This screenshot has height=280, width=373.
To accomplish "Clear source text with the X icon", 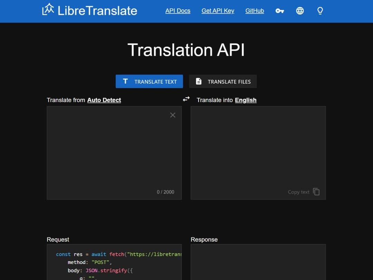I will [173, 115].
